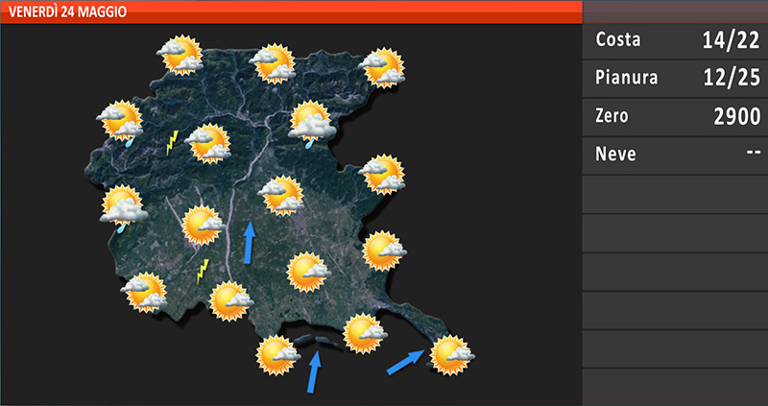
Task: Select the sun icon at the far southeastern tip
Action: tap(449, 353)
